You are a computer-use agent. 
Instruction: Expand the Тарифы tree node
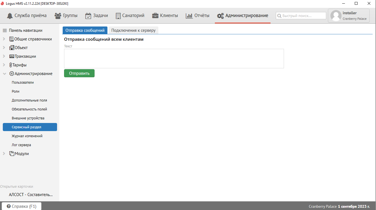click(4, 65)
